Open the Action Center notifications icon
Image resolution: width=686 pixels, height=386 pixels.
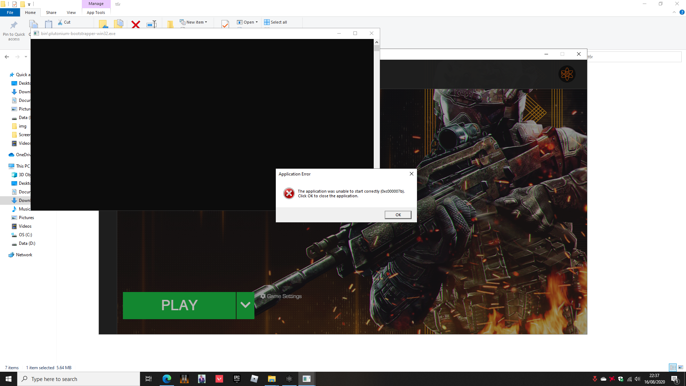coord(675,379)
